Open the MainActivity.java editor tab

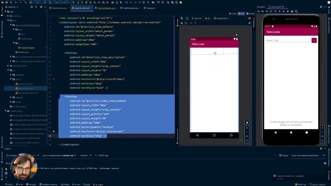(x=59, y=8)
